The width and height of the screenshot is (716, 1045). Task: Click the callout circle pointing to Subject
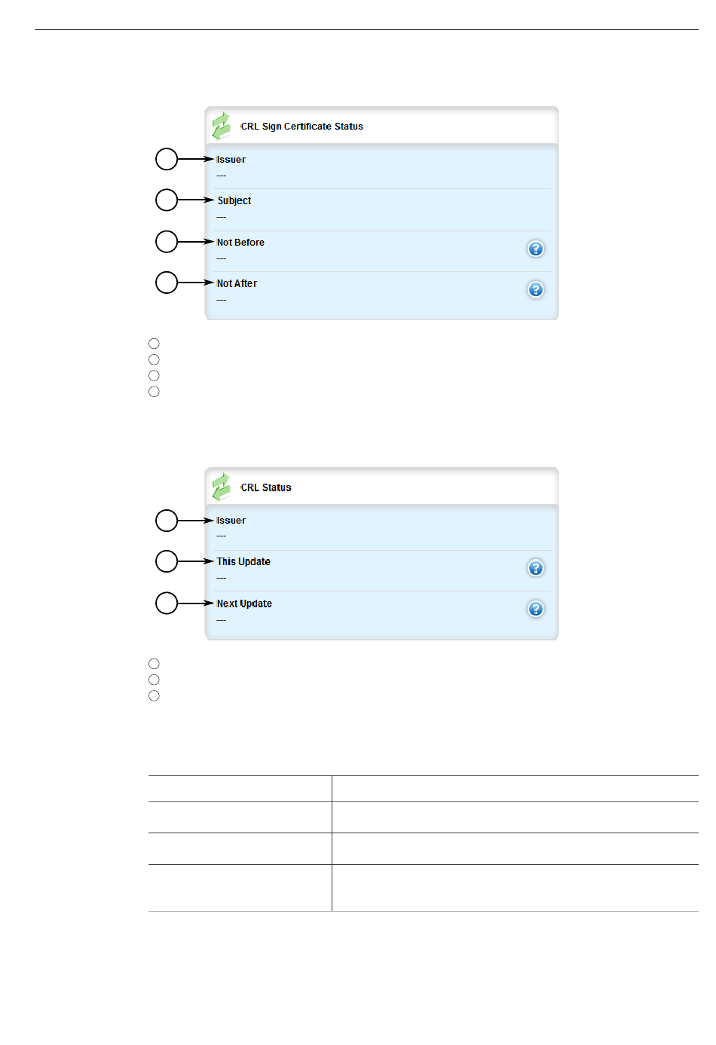167,200
